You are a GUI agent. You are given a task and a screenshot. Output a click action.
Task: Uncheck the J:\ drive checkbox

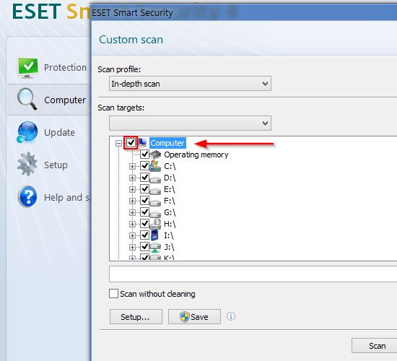144,247
